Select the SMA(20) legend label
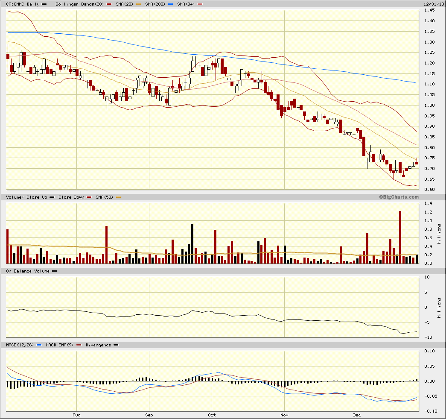 124,4
